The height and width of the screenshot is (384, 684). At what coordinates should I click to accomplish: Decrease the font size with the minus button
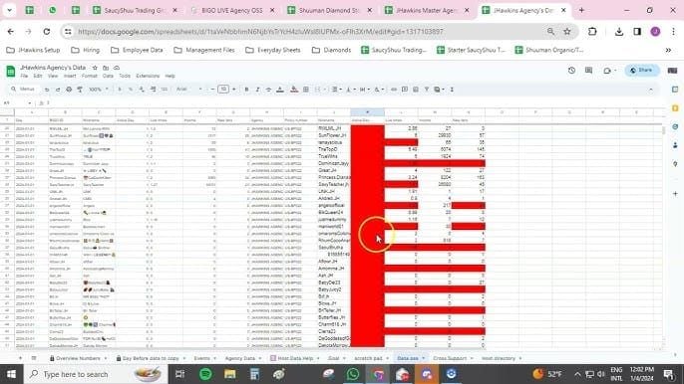tap(212, 90)
